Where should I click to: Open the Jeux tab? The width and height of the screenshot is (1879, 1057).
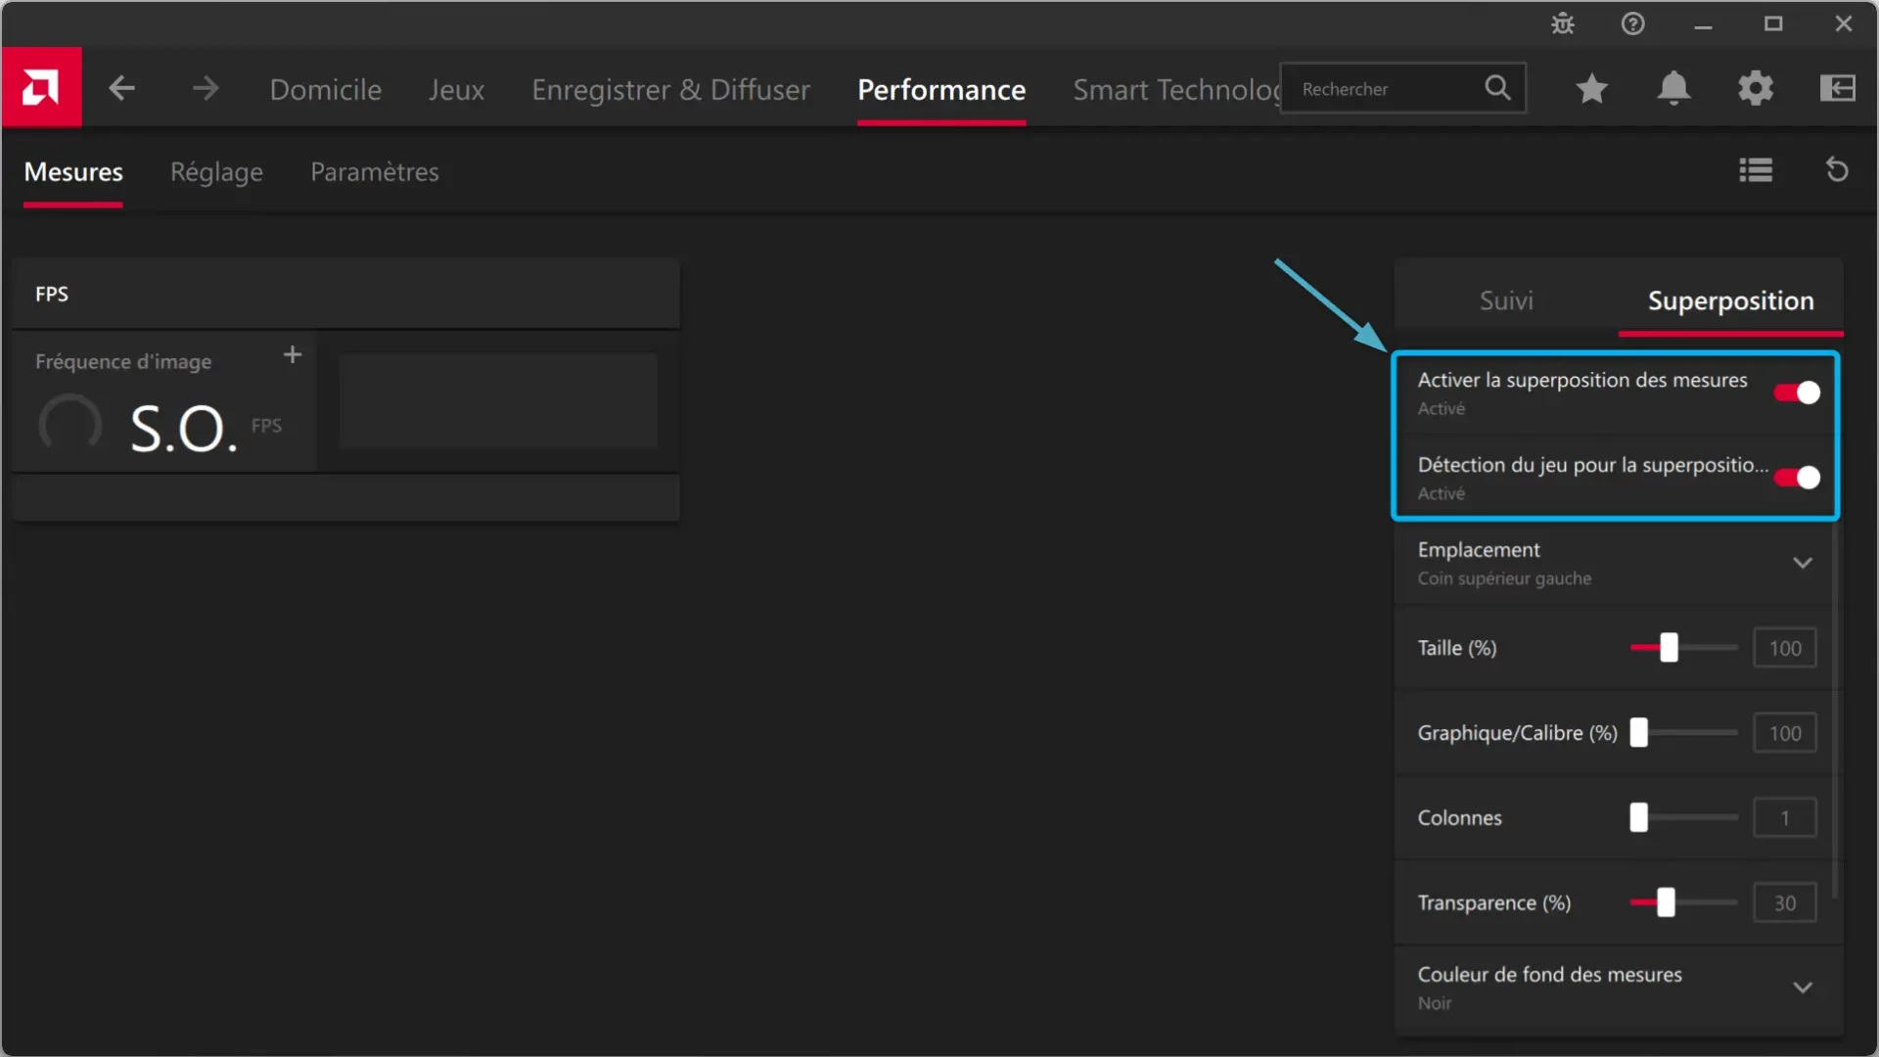tap(456, 89)
